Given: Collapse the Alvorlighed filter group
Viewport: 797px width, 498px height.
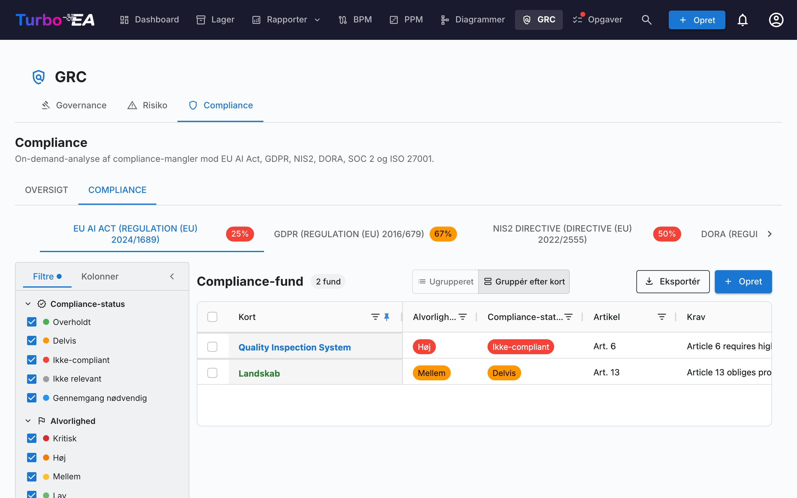Looking at the screenshot, I should pyautogui.click(x=28, y=420).
